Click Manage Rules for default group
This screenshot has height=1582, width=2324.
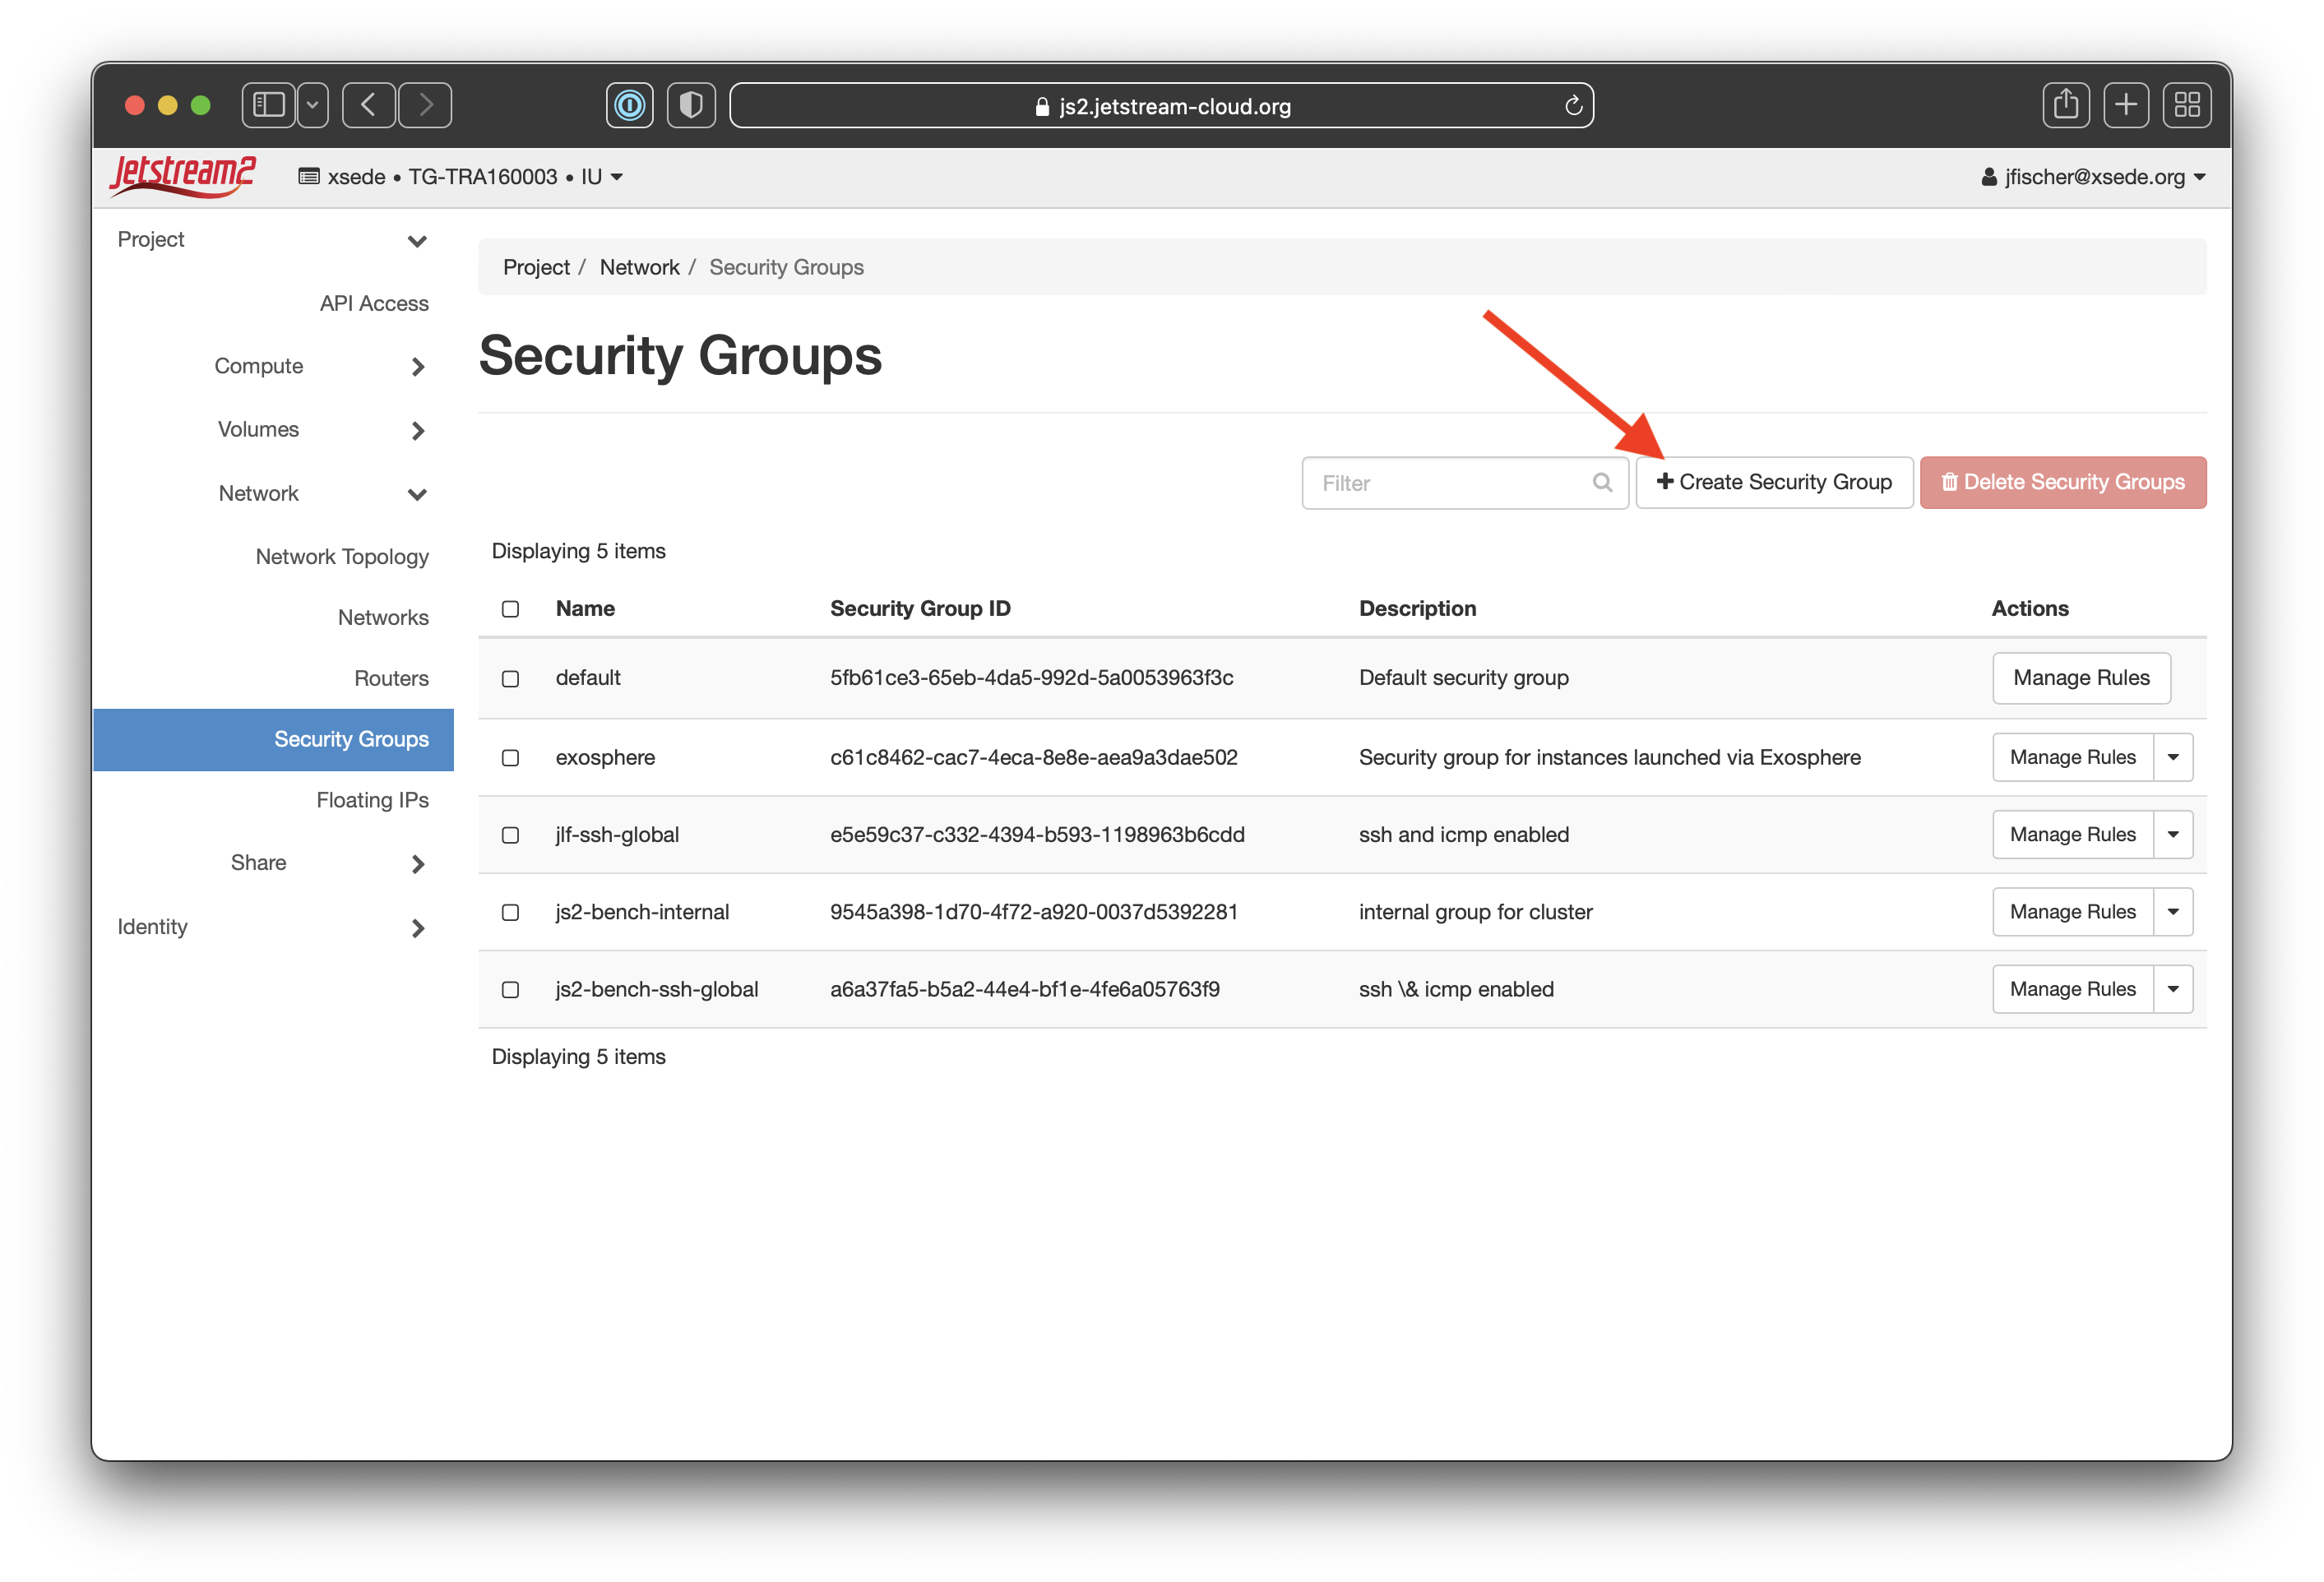pyautogui.click(x=2080, y=678)
